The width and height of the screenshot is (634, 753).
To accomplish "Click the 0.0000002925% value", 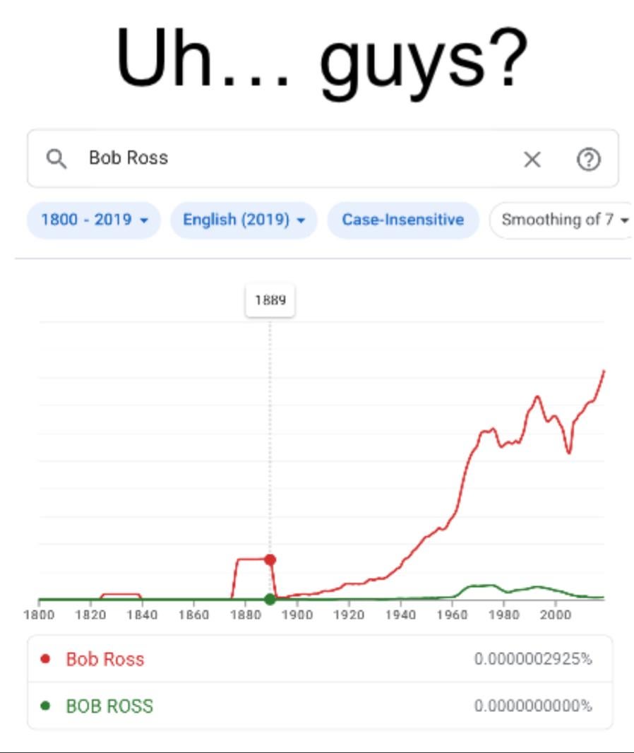I will click(x=533, y=659).
